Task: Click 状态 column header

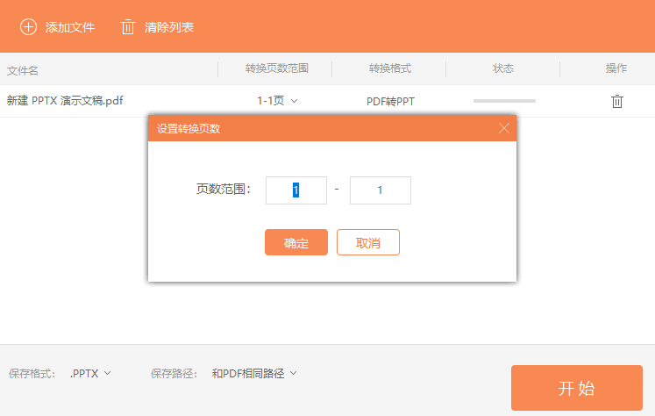Action: [503, 68]
